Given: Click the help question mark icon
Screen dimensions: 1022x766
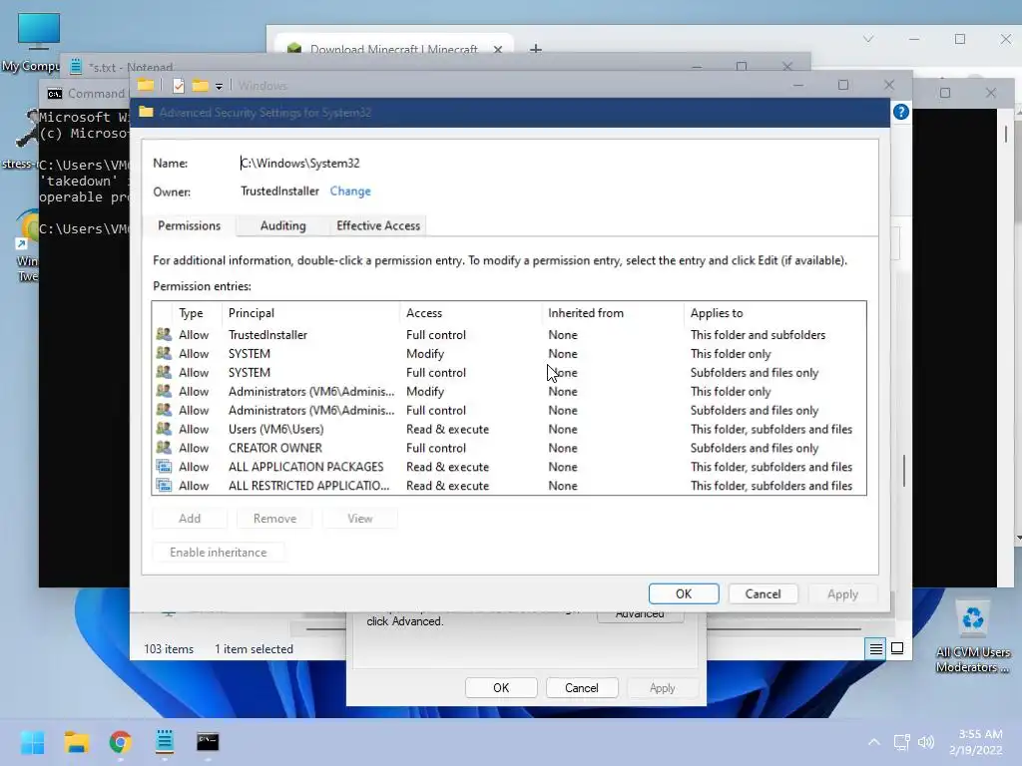Looking at the screenshot, I should [901, 112].
